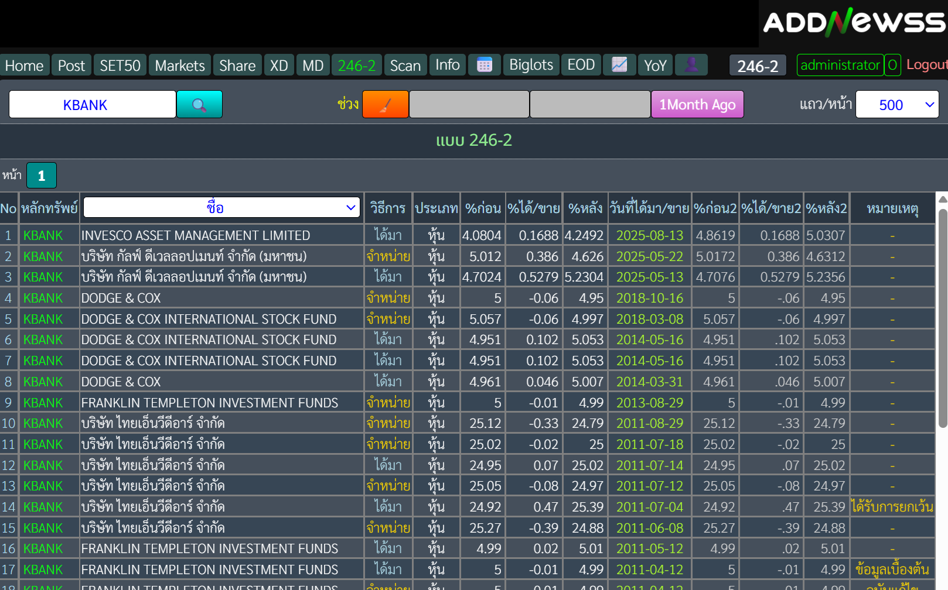The height and width of the screenshot is (590, 948).
Task: Click INVESCO ASSET MANAGEMENT LIMITED name
Action: tap(196, 235)
